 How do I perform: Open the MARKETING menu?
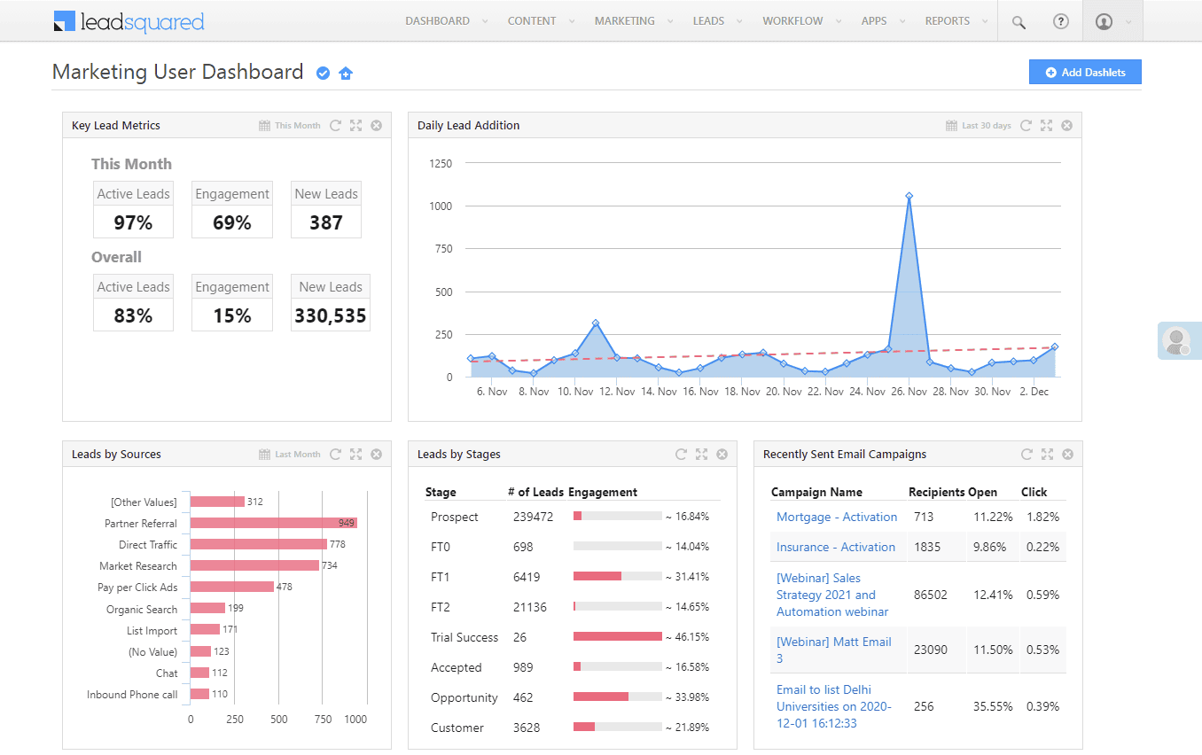[x=625, y=21]
